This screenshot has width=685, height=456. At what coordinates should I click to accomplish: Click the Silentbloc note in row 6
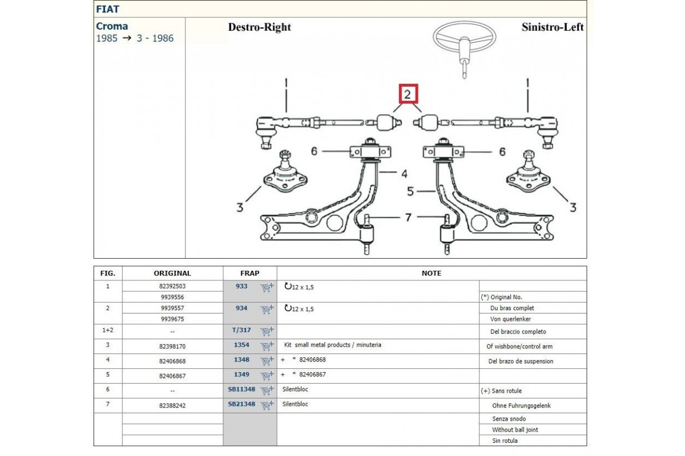295,389
